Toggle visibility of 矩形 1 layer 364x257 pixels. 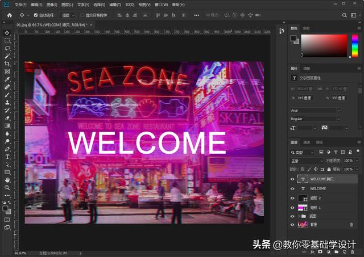pos(292,208)
